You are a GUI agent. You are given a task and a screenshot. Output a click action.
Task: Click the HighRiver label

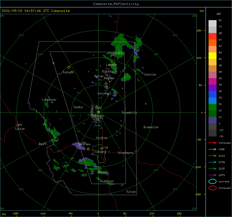pos(107,181)
